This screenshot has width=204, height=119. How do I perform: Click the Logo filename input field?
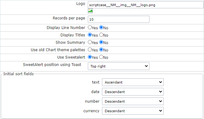tap(146, 5)
